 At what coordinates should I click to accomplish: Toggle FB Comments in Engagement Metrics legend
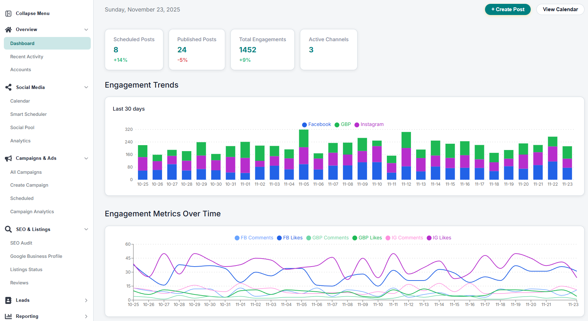[x=254, y=238]
